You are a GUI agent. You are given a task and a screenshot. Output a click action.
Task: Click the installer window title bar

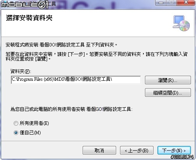click(x=101, y=4)
